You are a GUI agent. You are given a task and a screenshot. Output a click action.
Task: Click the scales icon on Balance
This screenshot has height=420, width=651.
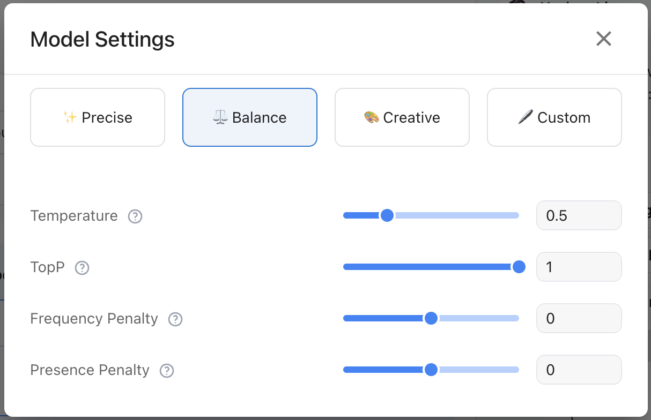pos(220,117)
